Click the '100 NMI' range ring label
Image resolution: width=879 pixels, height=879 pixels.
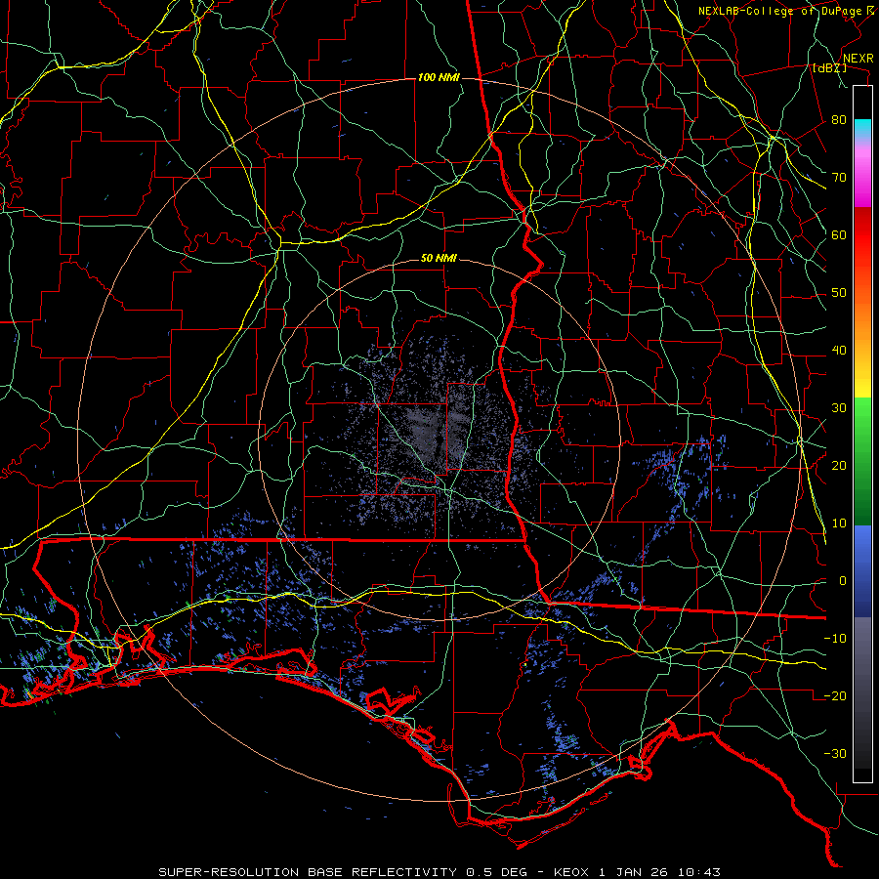click(x=439, y=77)
